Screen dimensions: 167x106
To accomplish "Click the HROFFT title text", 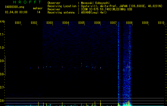I will [x=27, y=2].
